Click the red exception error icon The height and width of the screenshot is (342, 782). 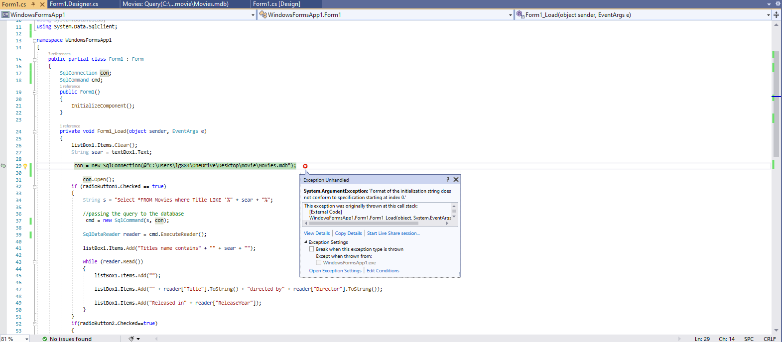click(x=305, y=166)
